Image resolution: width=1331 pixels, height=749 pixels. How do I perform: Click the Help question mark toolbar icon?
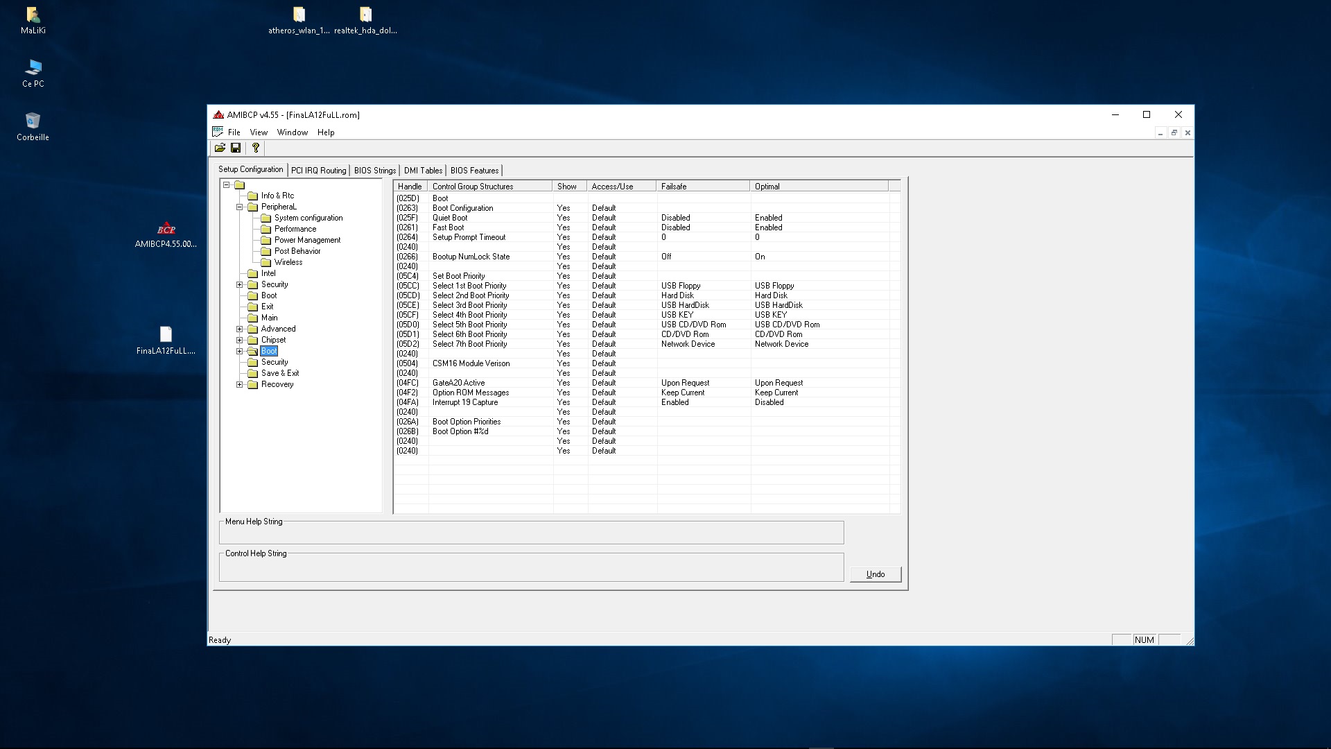[x=256, y=148]
